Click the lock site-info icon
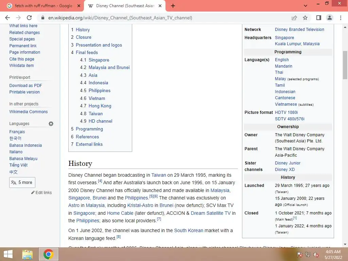This screenshot has width=348, height=261. tap(43, 18)
